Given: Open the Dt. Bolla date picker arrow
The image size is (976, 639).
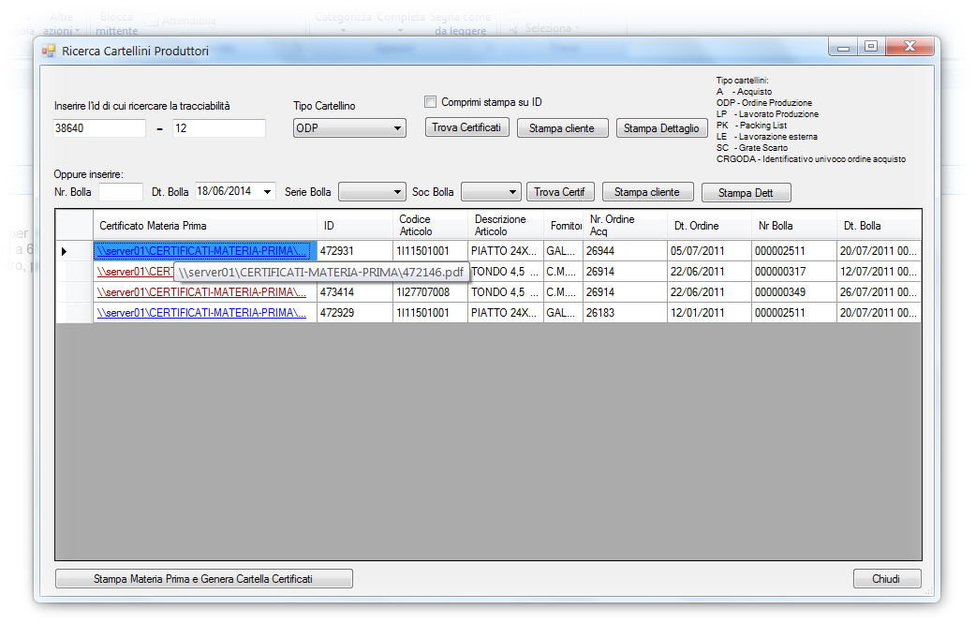Looking at the screenshot, I should tap(268, 192).
